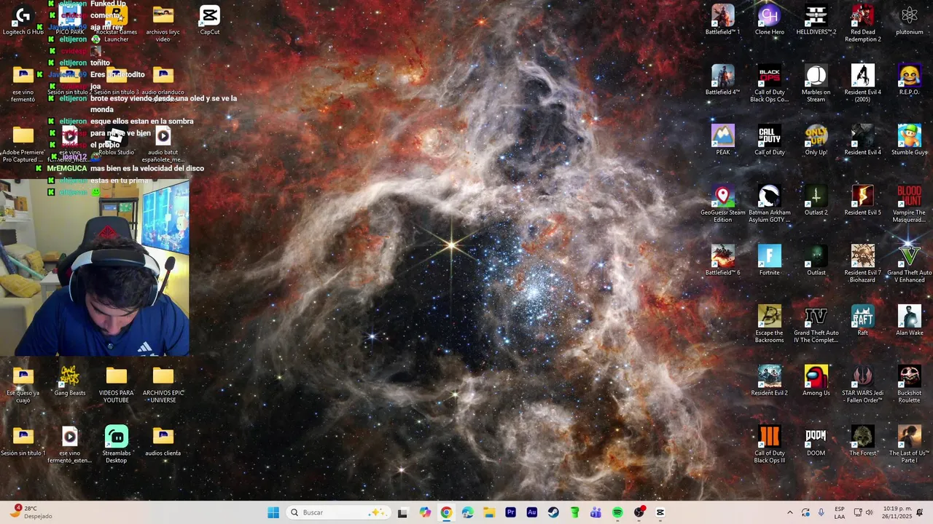Viewport: 933px width, 524px height.
Task: Open the 'Adobe Premiere Pro Captured' folder
Action: coord(23,144)
